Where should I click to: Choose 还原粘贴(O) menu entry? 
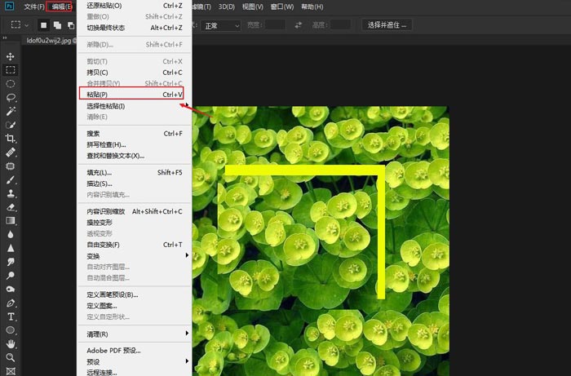pyautogui.click(x=135, y=6)
